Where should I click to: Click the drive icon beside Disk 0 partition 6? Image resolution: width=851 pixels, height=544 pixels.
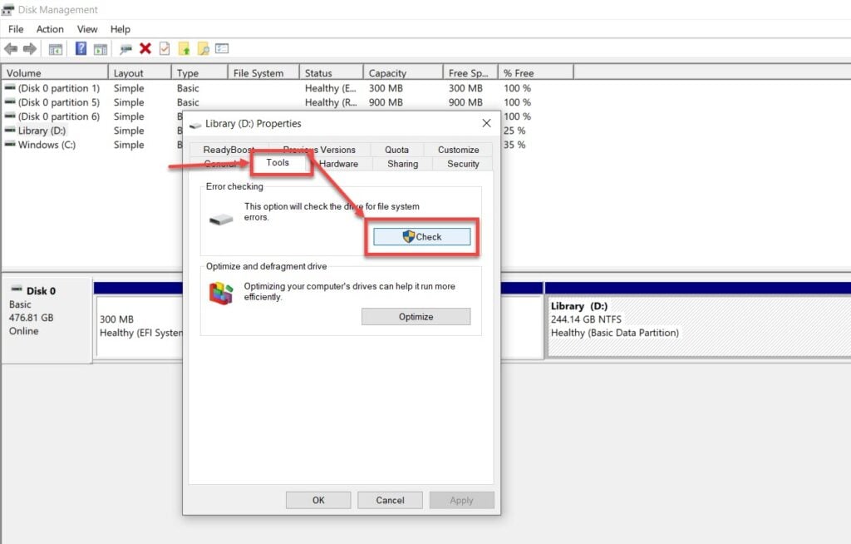pos(10,116)
